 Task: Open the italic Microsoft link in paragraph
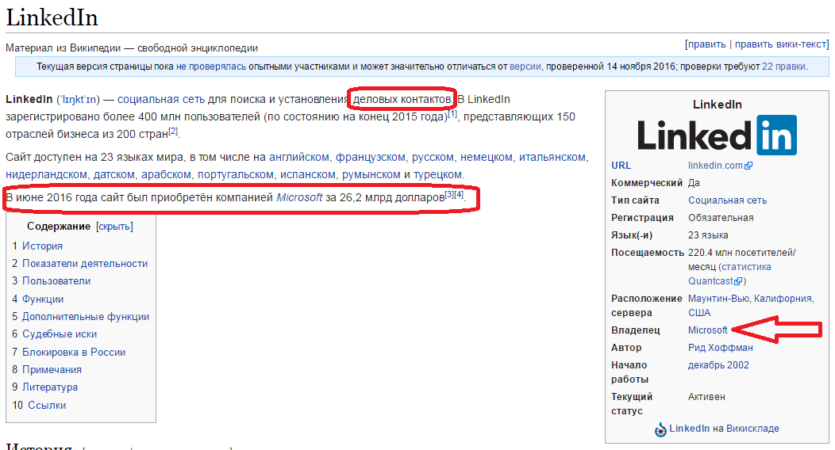tap(299, 197)
